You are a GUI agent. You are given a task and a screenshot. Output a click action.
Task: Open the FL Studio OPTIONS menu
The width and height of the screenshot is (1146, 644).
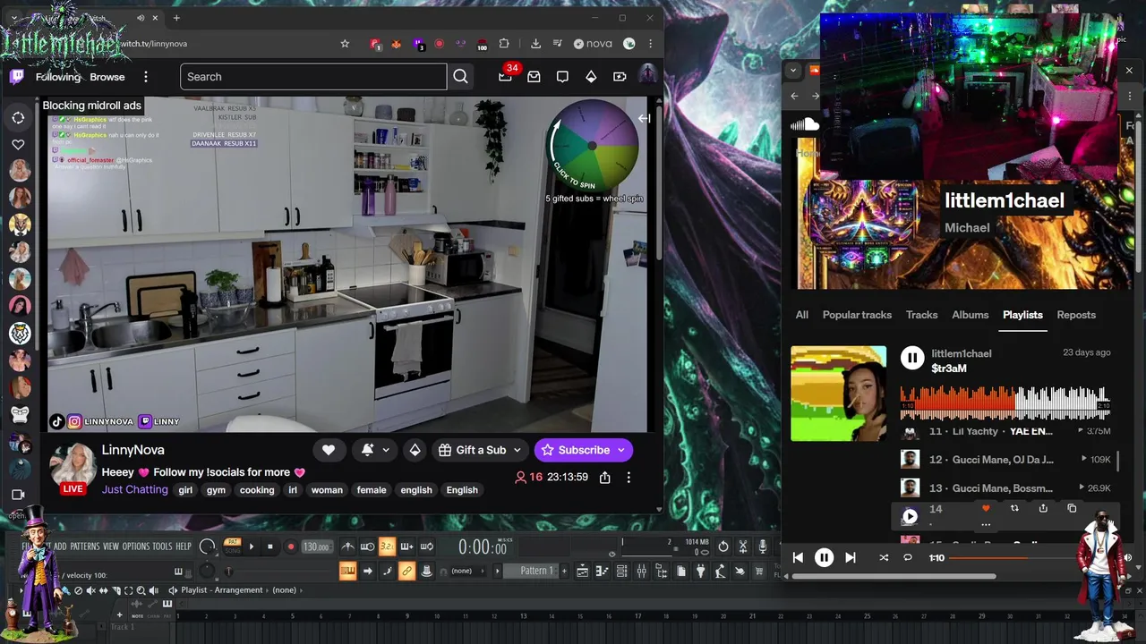click(x=136, y=547)
